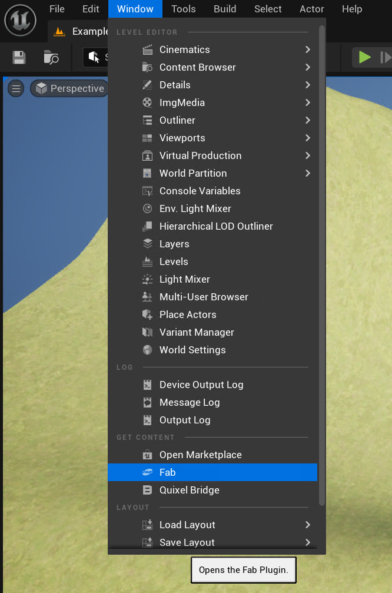Open the Actor menu
Image resolution: width=392 pixels, height=593 pixels.
(312, 9)
